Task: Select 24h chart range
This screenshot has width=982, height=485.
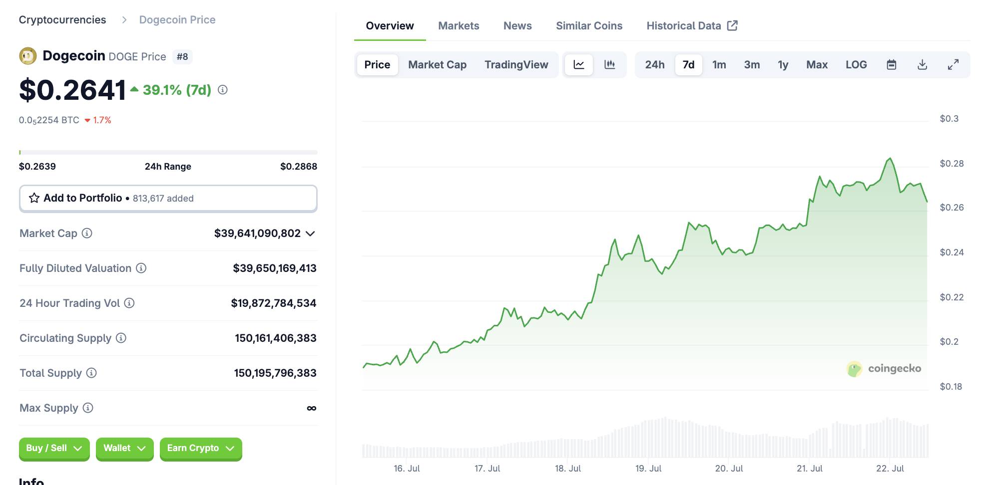Action: click(x=655, y=65)
